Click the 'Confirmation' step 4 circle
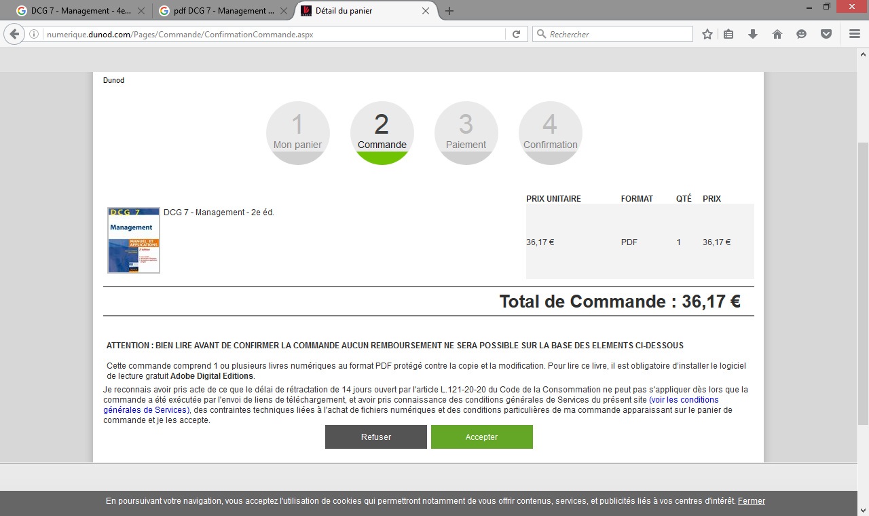 (x=551, y=133)
